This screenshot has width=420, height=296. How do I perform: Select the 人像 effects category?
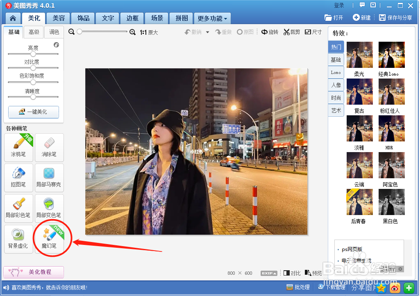[x=336, y=85]
